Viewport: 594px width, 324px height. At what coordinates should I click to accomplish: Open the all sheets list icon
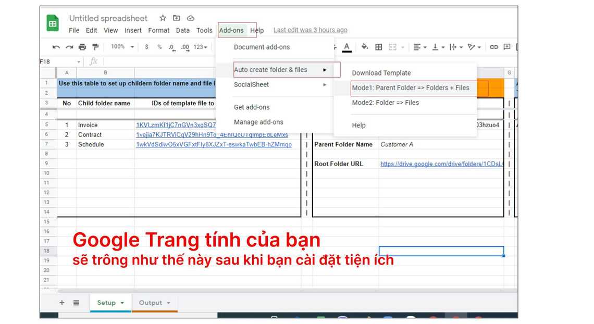[76, 303]
